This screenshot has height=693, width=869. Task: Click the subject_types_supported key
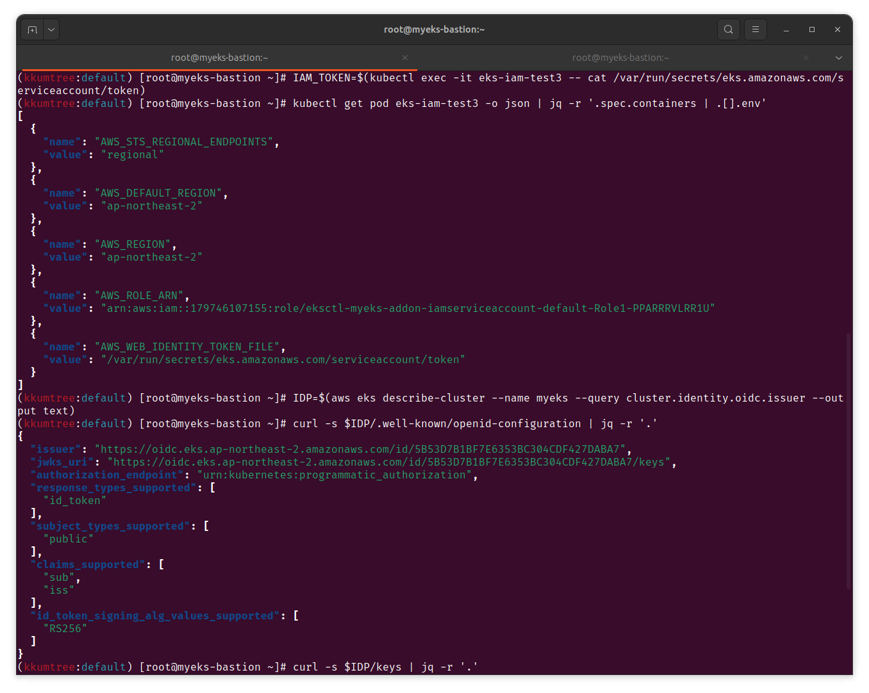[x=110, y=526]
